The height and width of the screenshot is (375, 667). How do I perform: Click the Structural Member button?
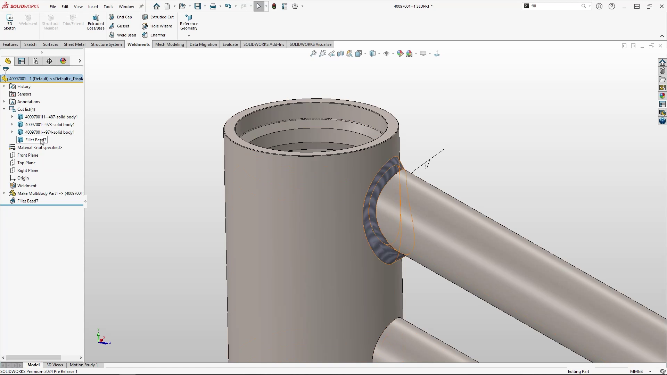51,22
